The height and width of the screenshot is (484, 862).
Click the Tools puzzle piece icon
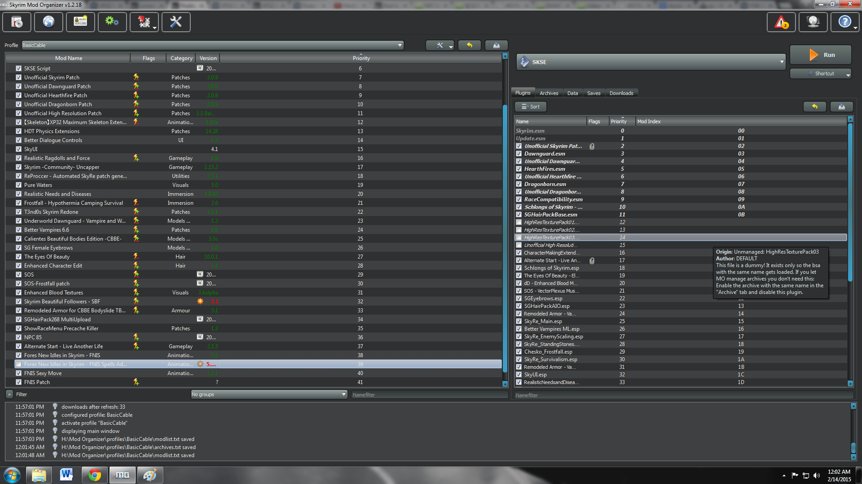click(x=144, y=22)
